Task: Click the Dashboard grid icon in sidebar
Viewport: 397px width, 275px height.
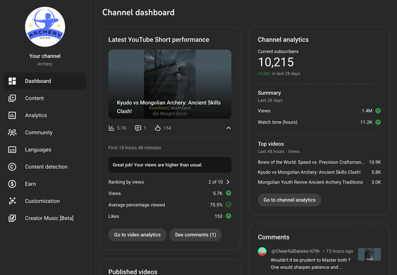Action: pos(12,81)
